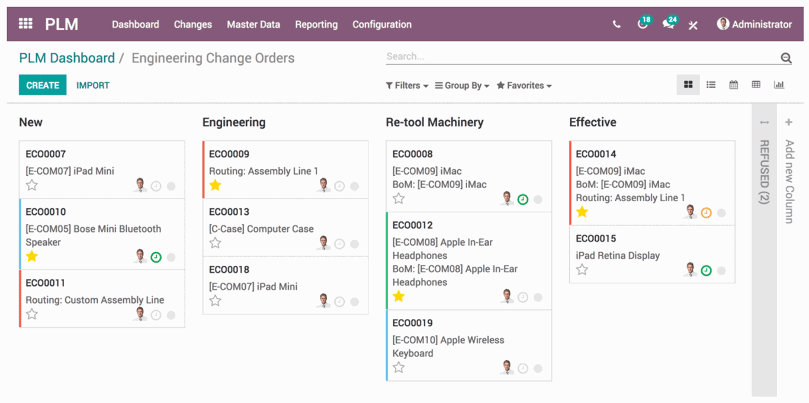Open the Favorites dropdown
809x403 pixels.
tap(524, 85)
